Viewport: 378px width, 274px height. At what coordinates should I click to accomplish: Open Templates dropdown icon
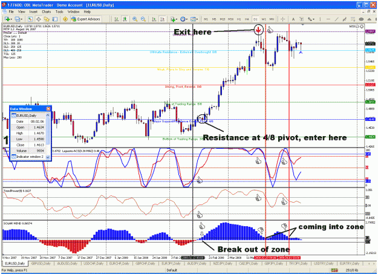[194, 19]
